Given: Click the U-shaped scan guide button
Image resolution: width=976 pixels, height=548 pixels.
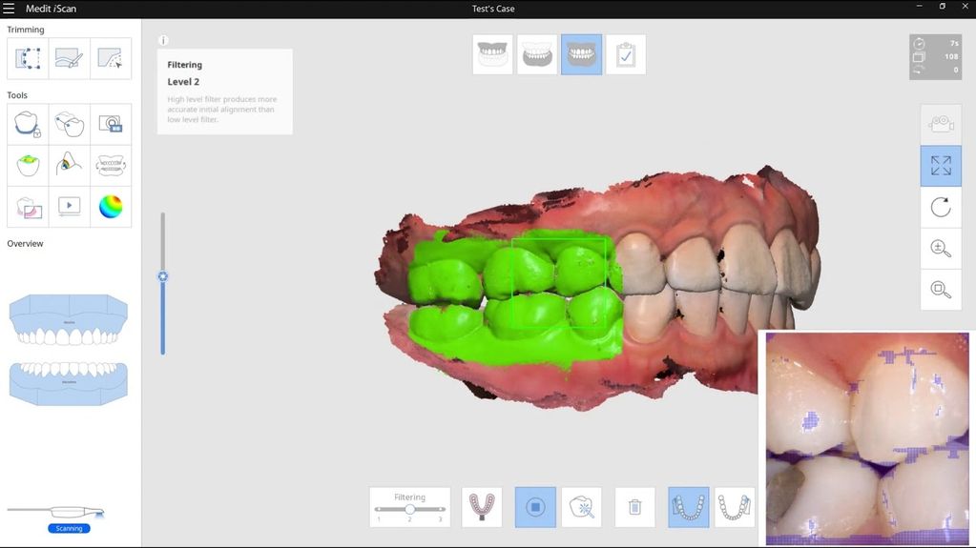Looking at the screenshot, I should (482, 507).
